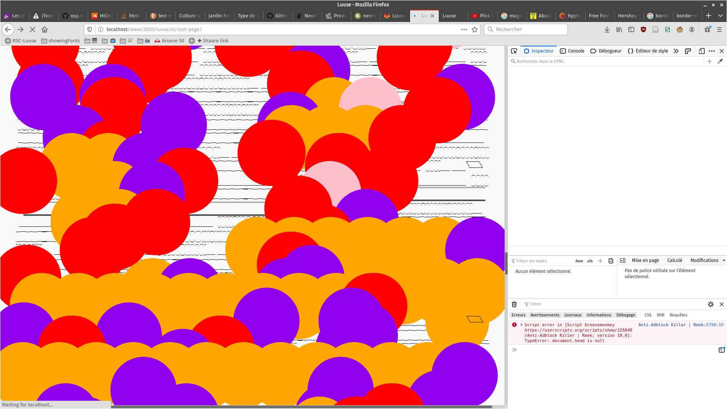The width and height of the screenshot is (727, 409).
Task: Open the sidebar tabs dropdown arrow
Action: (724, 260)
